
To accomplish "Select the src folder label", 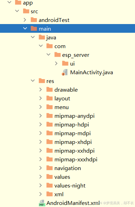I will click(34, 11).
